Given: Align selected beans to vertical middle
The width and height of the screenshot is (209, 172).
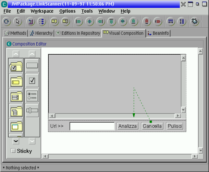Looking at the screenshot, I should point(123,21).
